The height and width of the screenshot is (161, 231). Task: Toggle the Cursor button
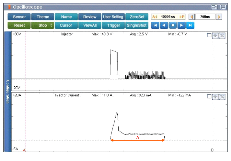coord(66,25)
